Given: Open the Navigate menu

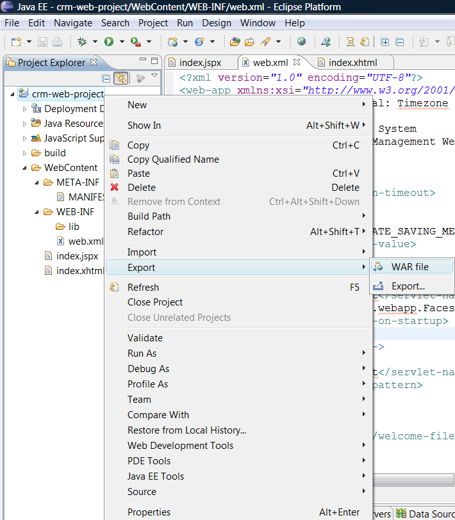Looking at the screenshot, I should [73, 23].
